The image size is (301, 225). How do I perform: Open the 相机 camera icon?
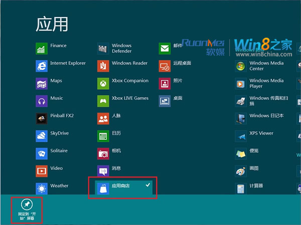(103, 153)
